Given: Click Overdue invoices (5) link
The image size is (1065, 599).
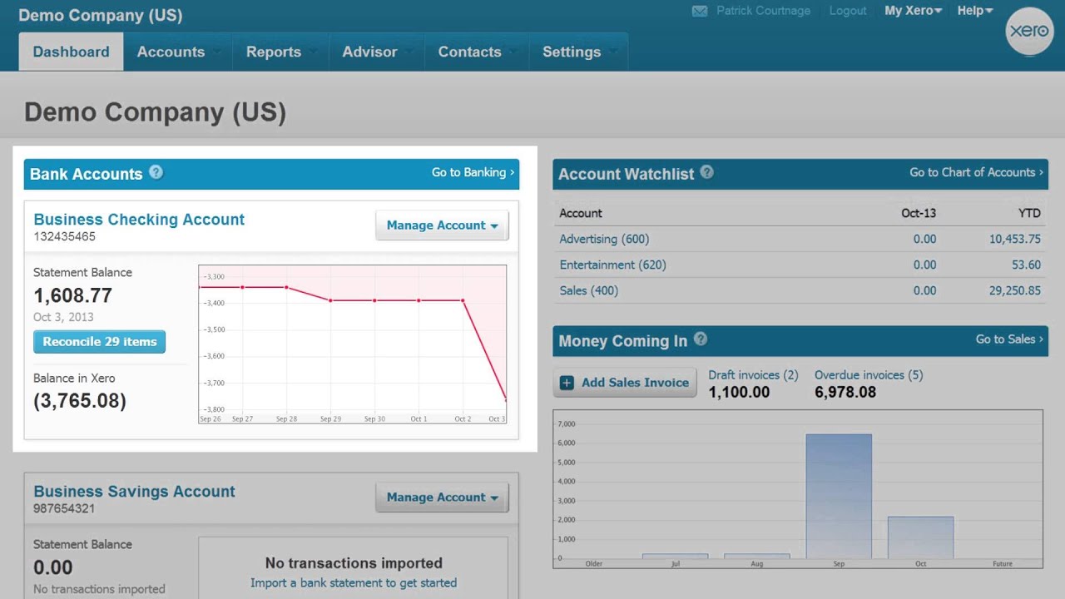Looking at the screenshot, I should [869, 375].
